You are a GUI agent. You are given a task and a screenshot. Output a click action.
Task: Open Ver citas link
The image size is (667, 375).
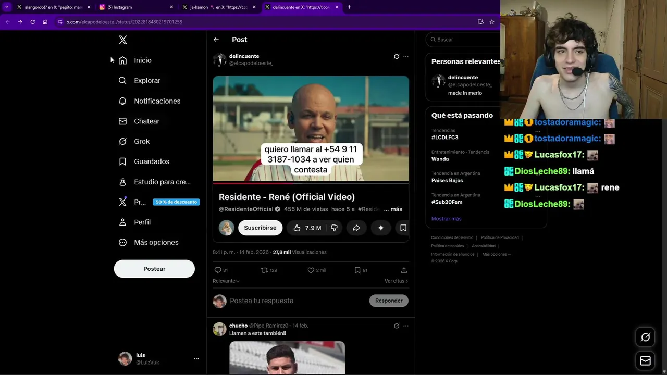point(396,281)
